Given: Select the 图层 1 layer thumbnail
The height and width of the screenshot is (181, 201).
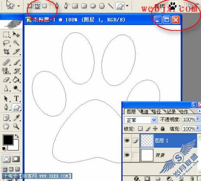Looking at the screenshot, I should click(147, 141).
